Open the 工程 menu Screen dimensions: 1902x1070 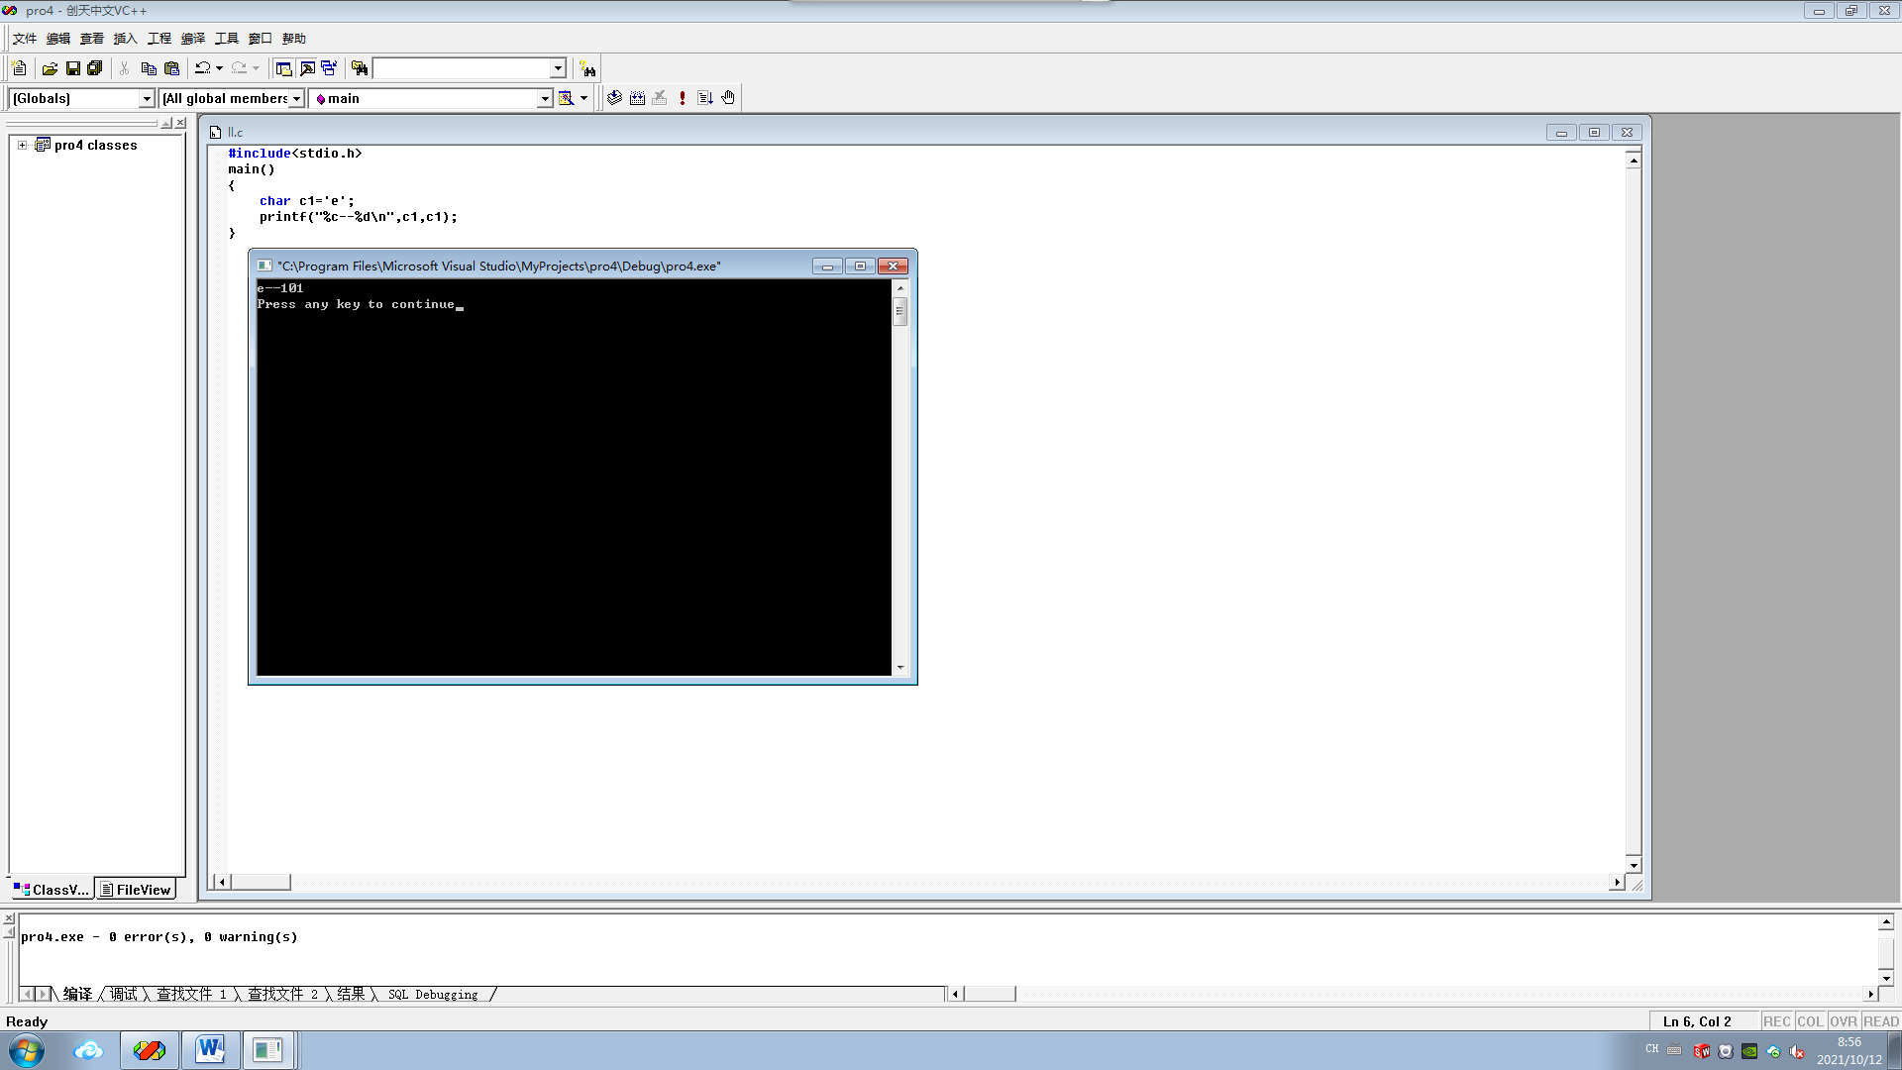158,39
